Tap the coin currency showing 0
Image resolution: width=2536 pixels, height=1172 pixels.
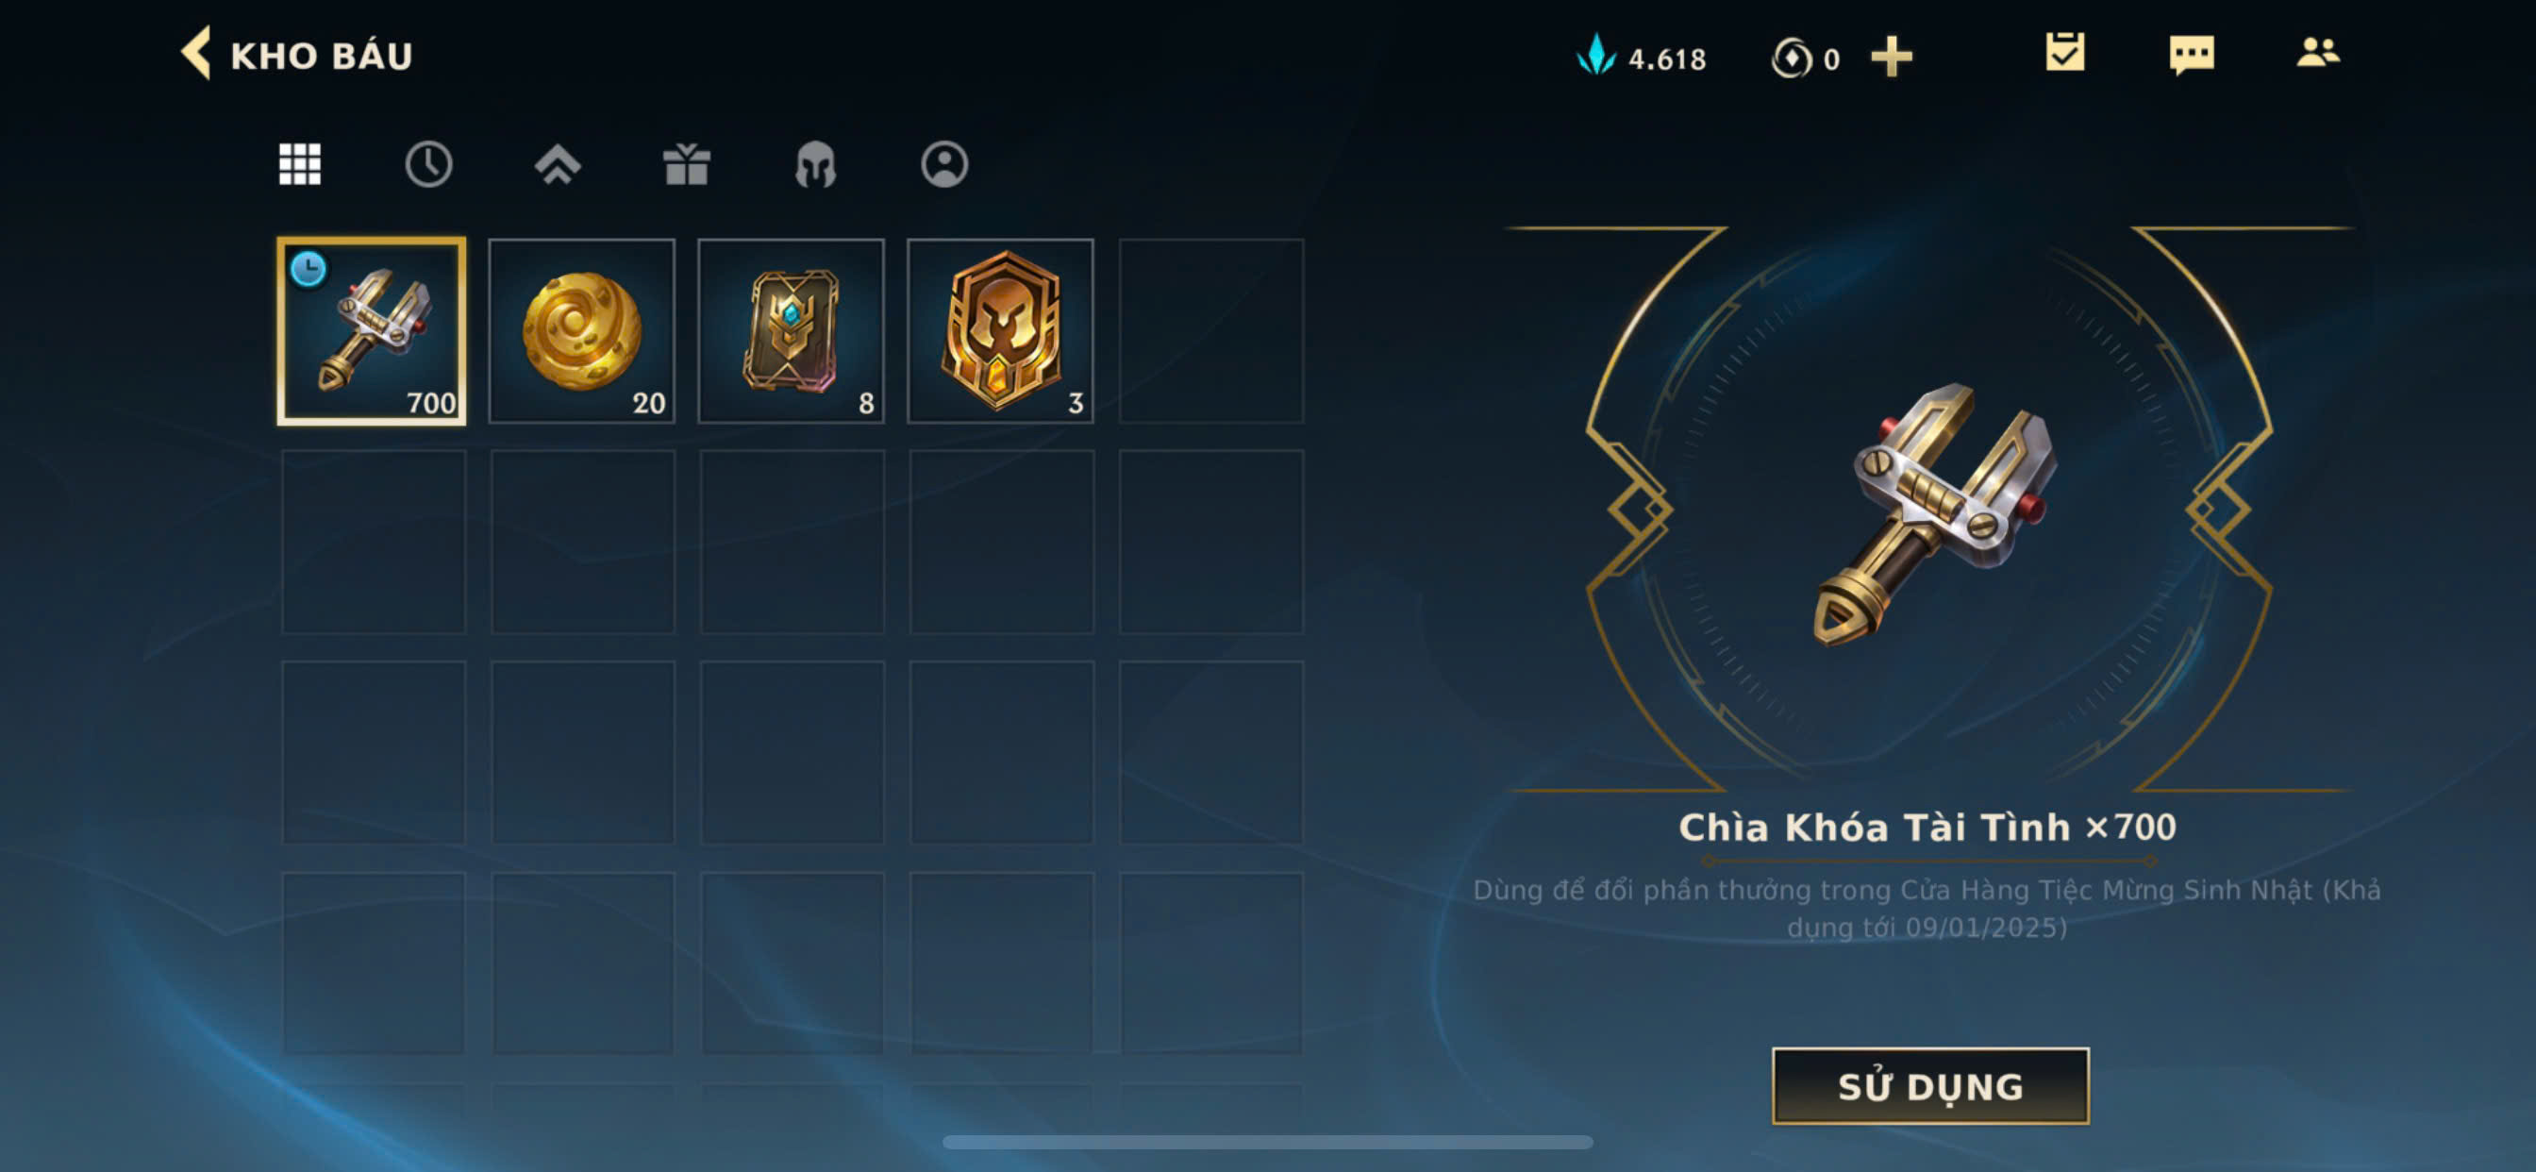click(x=1805, y=59)
